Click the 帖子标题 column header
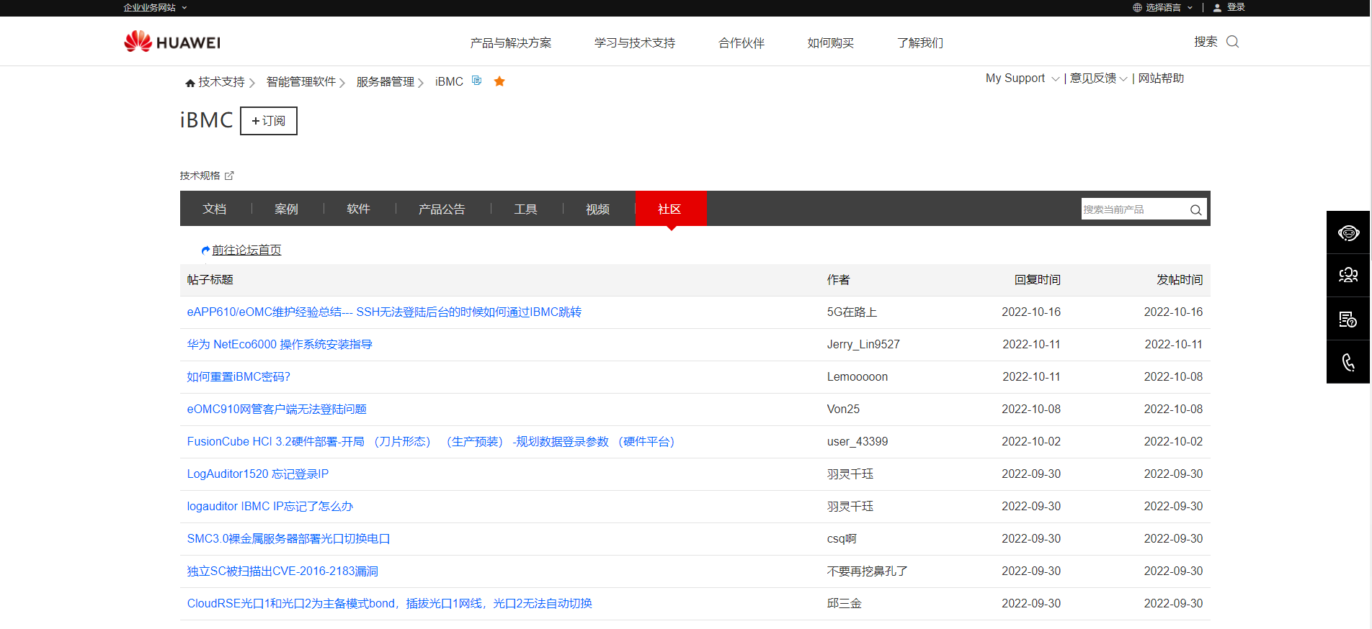1372x629 pixels. click(x=210, y=280)
